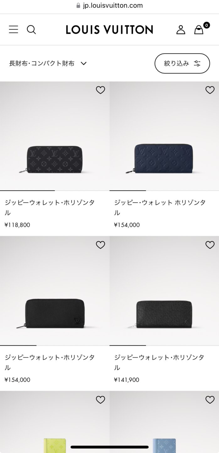Open the navy embossed wallet image
This screenshot has width=219, height=453.
click(x=164, y=136)
